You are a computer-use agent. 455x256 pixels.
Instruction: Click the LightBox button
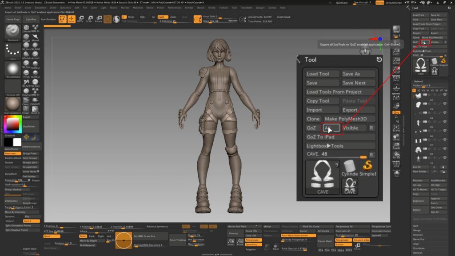point(31,20)
